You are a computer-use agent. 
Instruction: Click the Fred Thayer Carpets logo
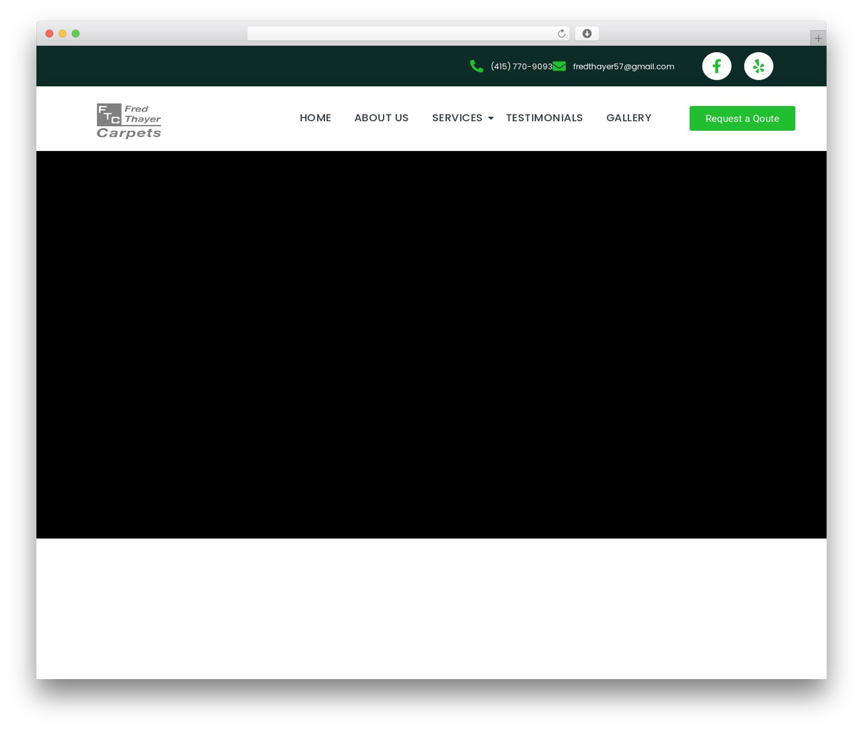129,121
